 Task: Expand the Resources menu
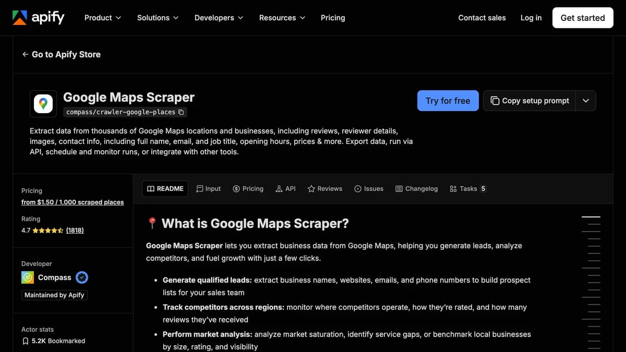[282, 18]
